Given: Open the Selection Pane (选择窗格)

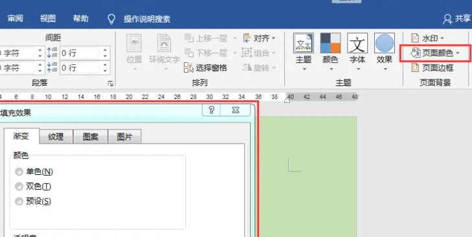Looking at the screenshot, I should 205,68.
